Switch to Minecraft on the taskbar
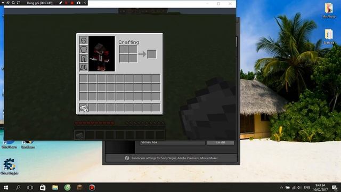Image resolution: width=341 pixels, height=192 pixels. (x=79, y=187)
